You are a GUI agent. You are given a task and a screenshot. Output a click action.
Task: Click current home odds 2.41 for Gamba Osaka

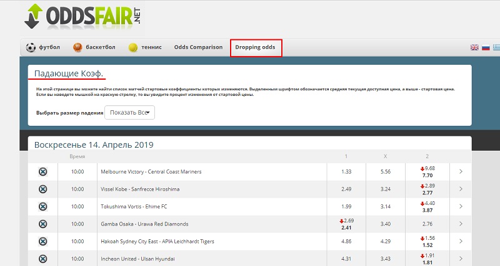(x=346, y=228)
